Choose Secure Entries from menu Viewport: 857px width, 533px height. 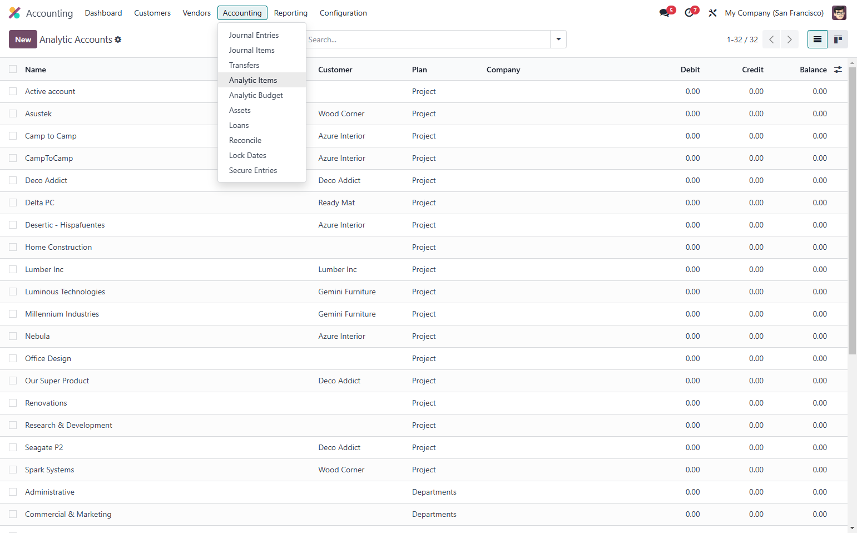click(x=262, y=170)
